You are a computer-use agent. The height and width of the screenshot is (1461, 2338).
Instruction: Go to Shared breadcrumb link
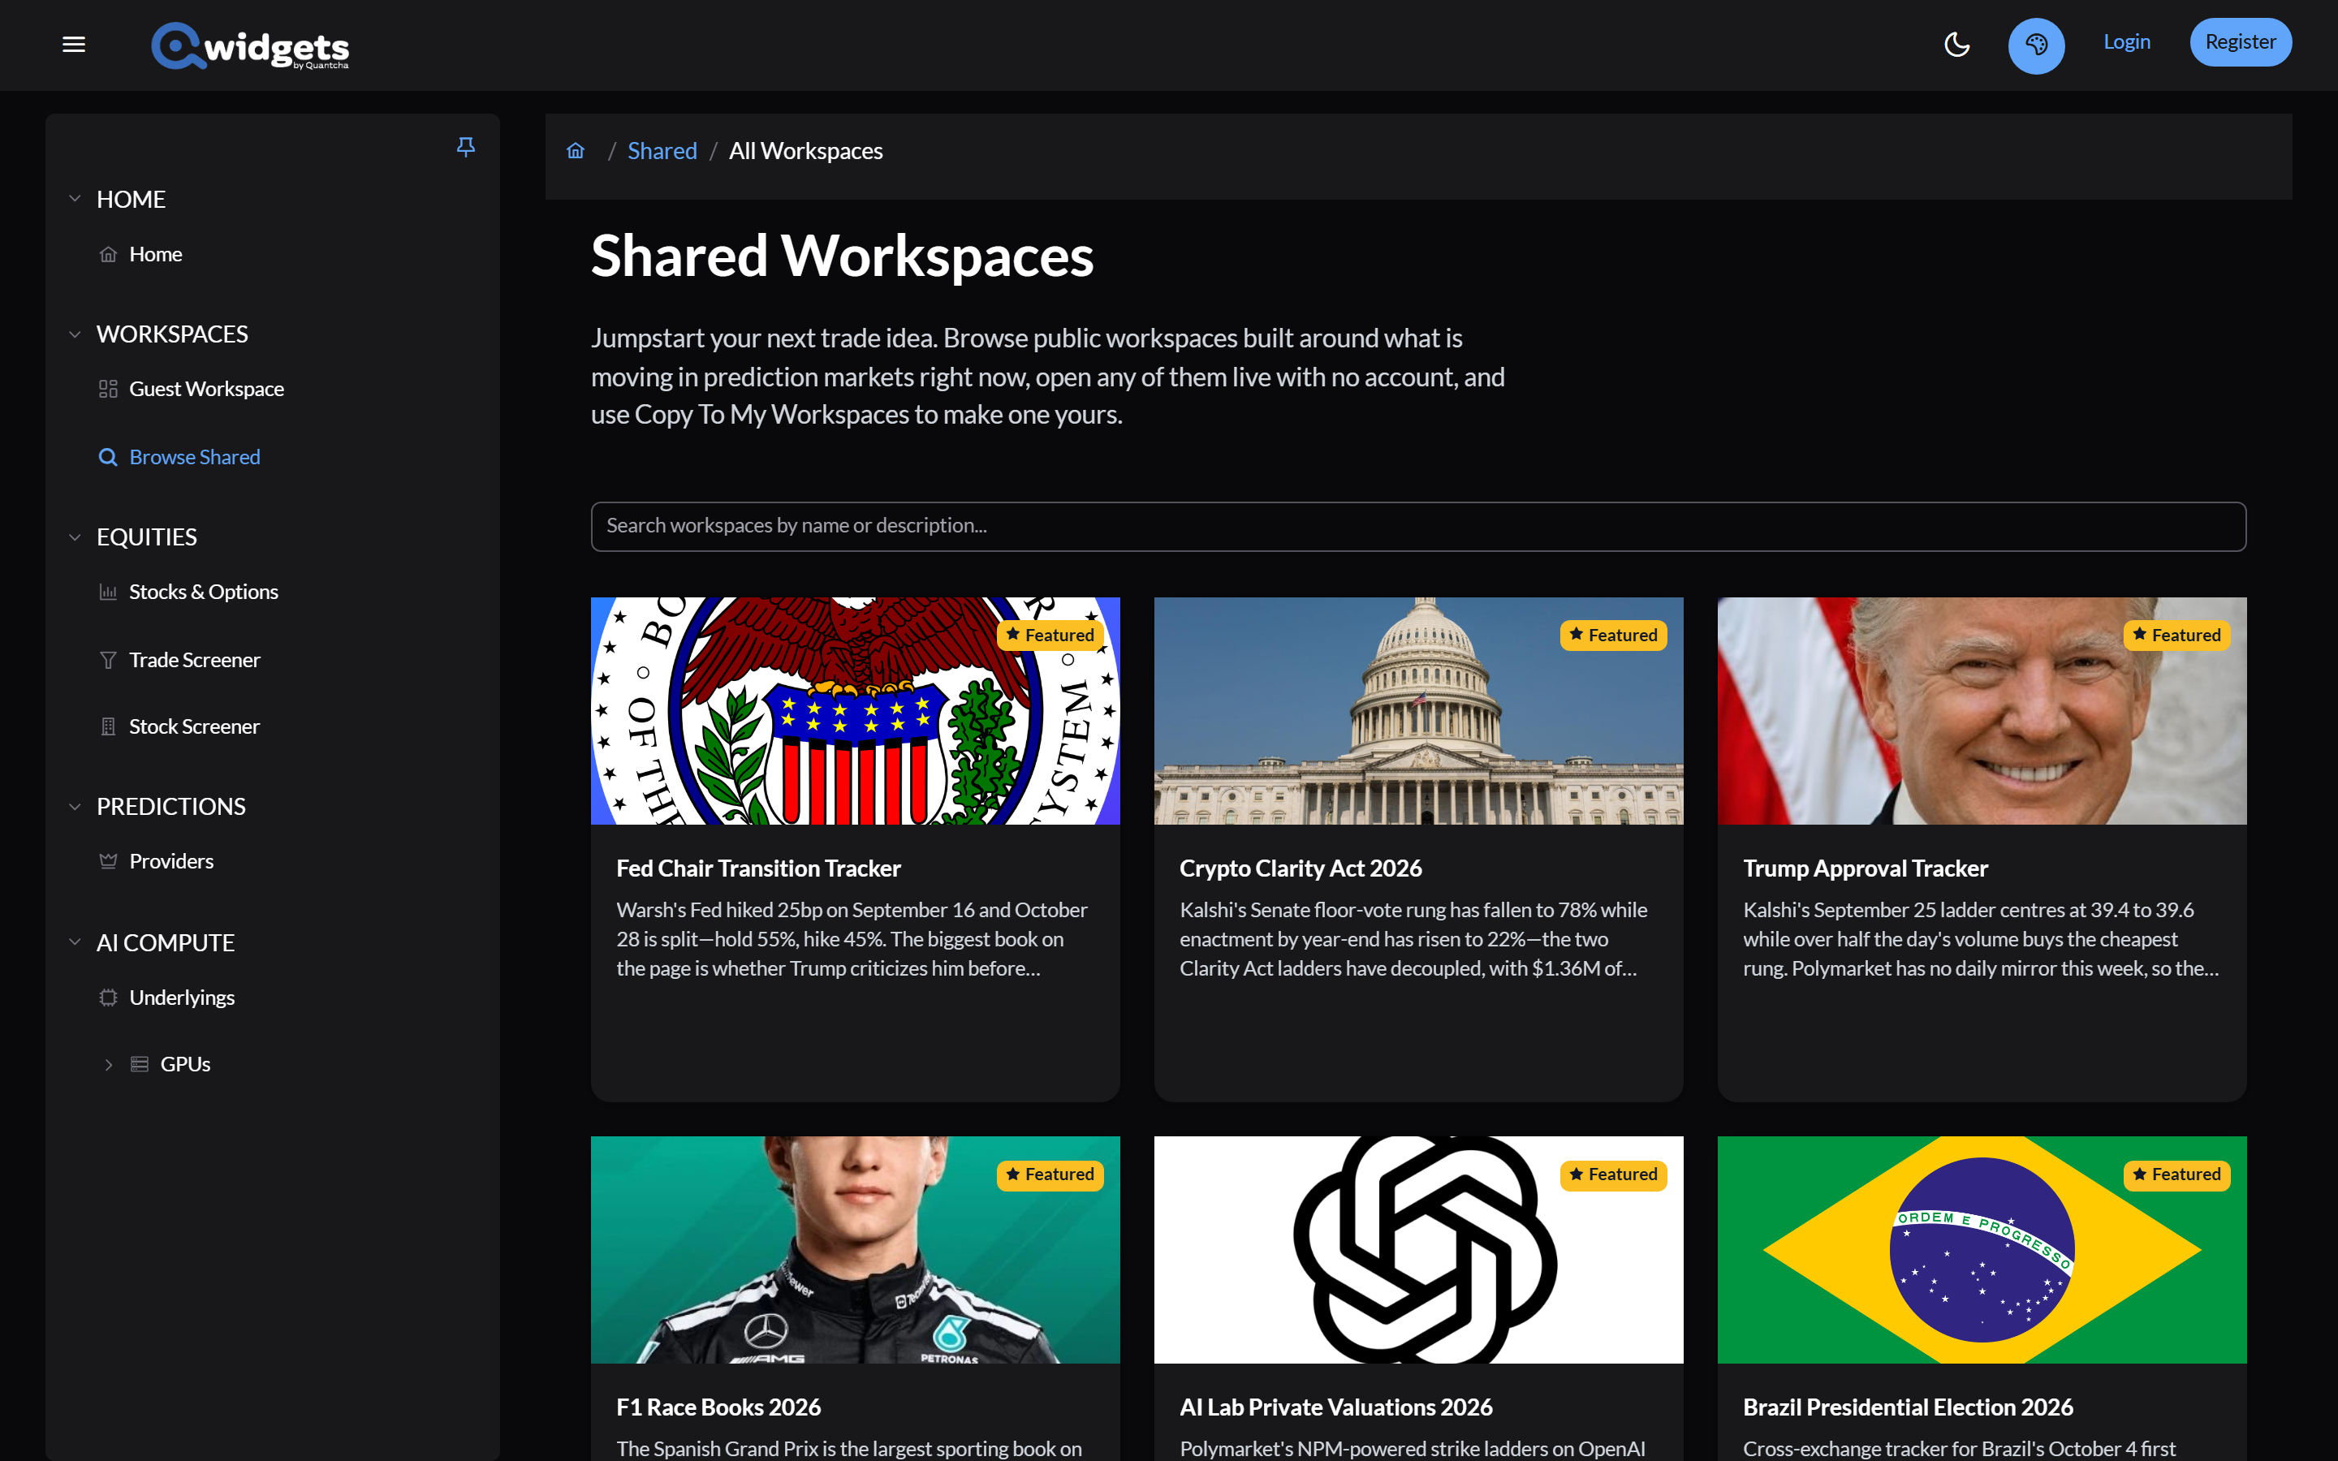pyautogui.click(x=662, y=151)
